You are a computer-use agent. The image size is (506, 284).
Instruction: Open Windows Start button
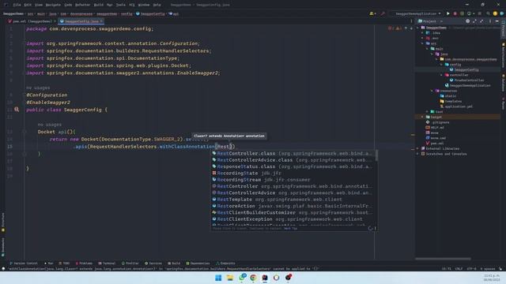click(218, 278)
